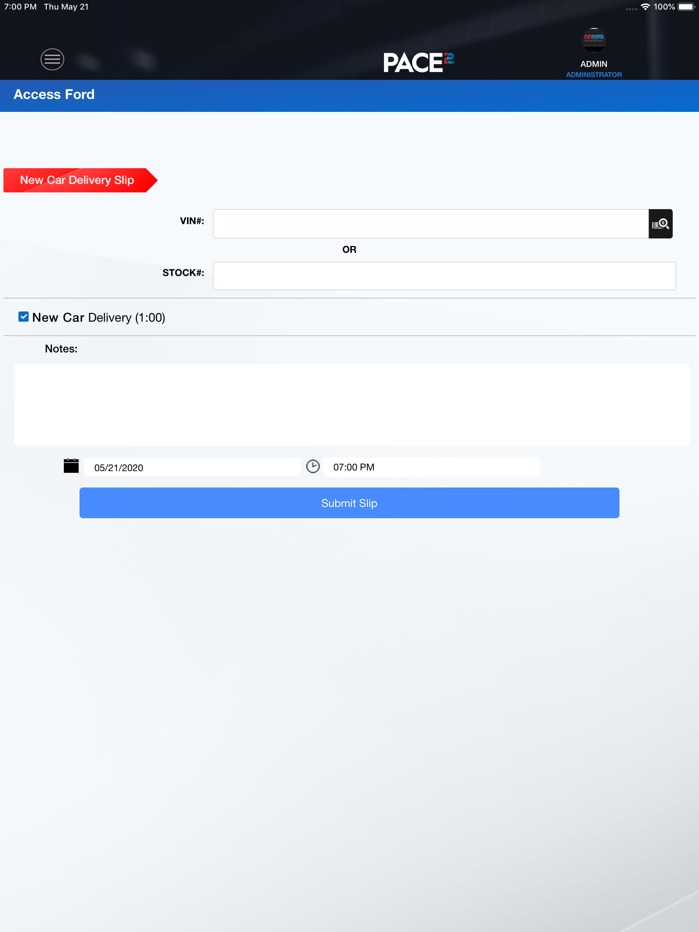Open the time field 07:00 PM
The image size is (699, 932).
pos(431,467)
